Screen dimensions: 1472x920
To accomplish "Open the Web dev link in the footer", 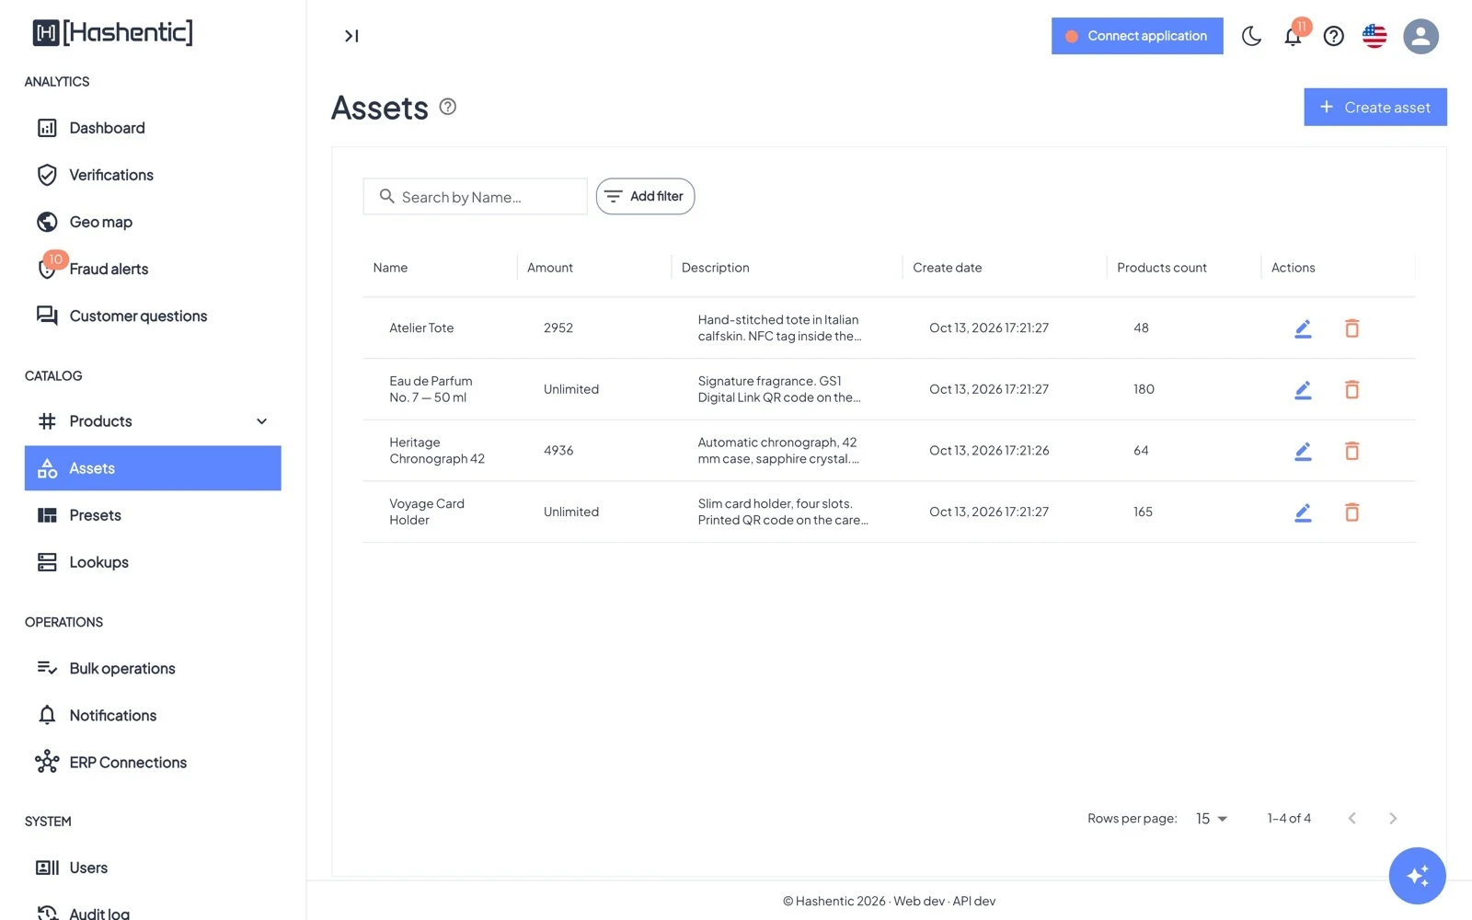I will (919, 901).
